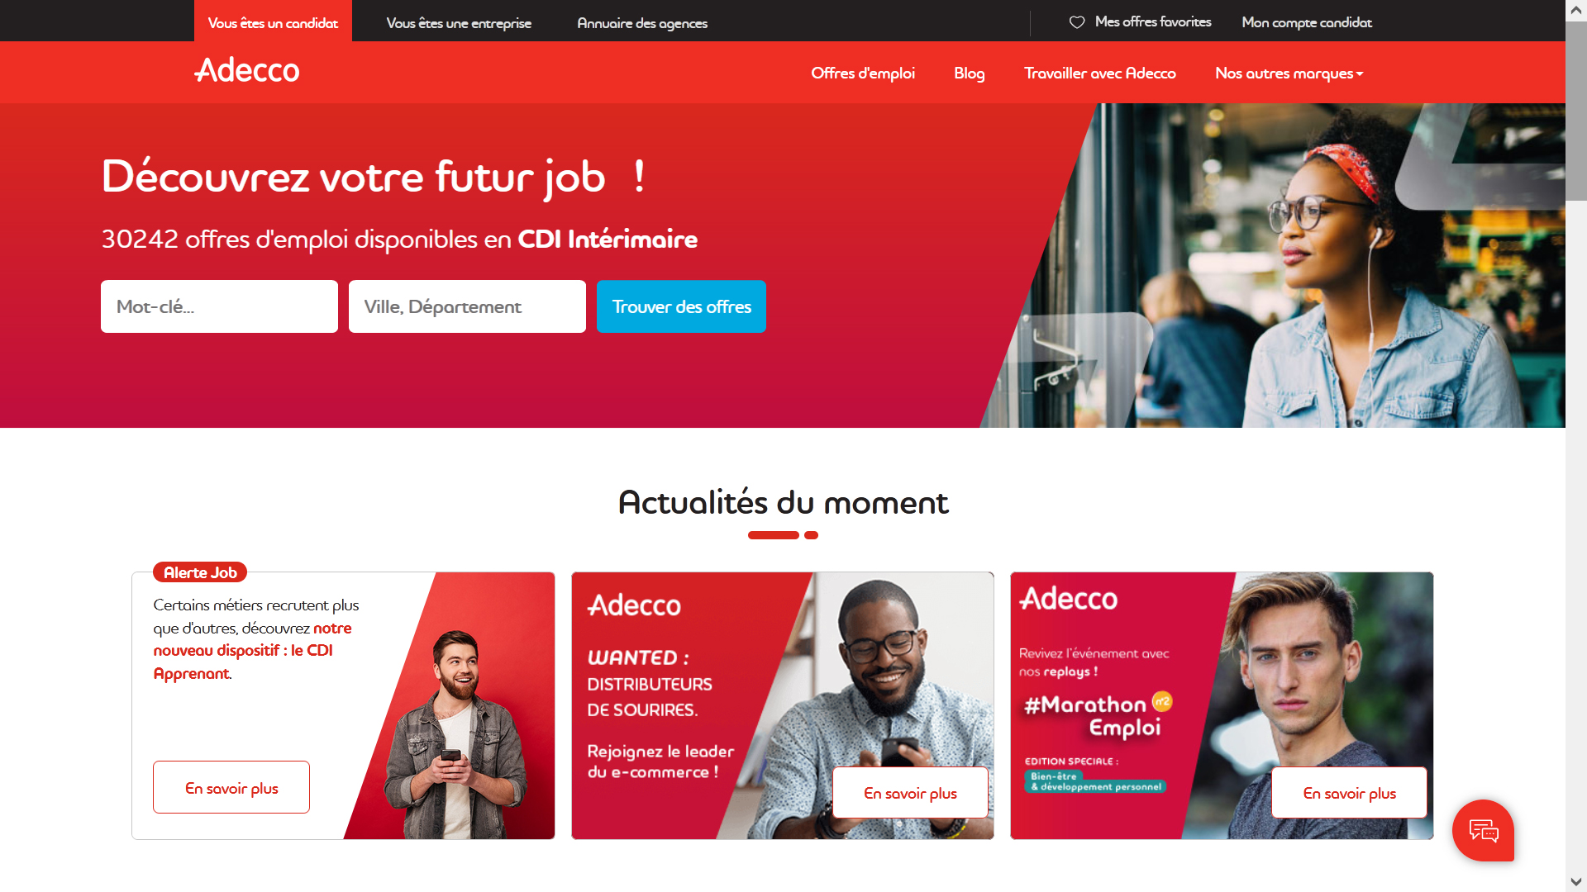This screenshot has width=1587, height=892.
Task: Click the Trouver des offres button
Action: tap(681, 306)
